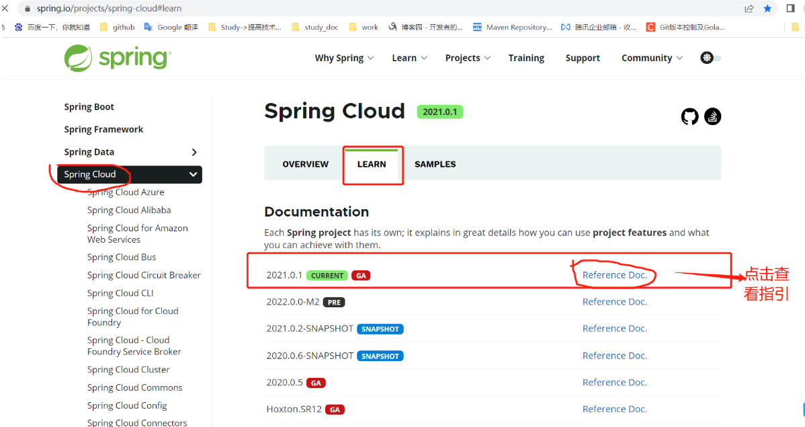Open Reference Doc for 2021.0.2-SNAPSHOT
The height and width of the screenshot is (427, 805).
(615, 328)
